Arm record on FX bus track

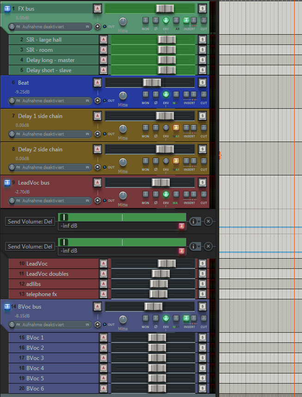point(98,9)
